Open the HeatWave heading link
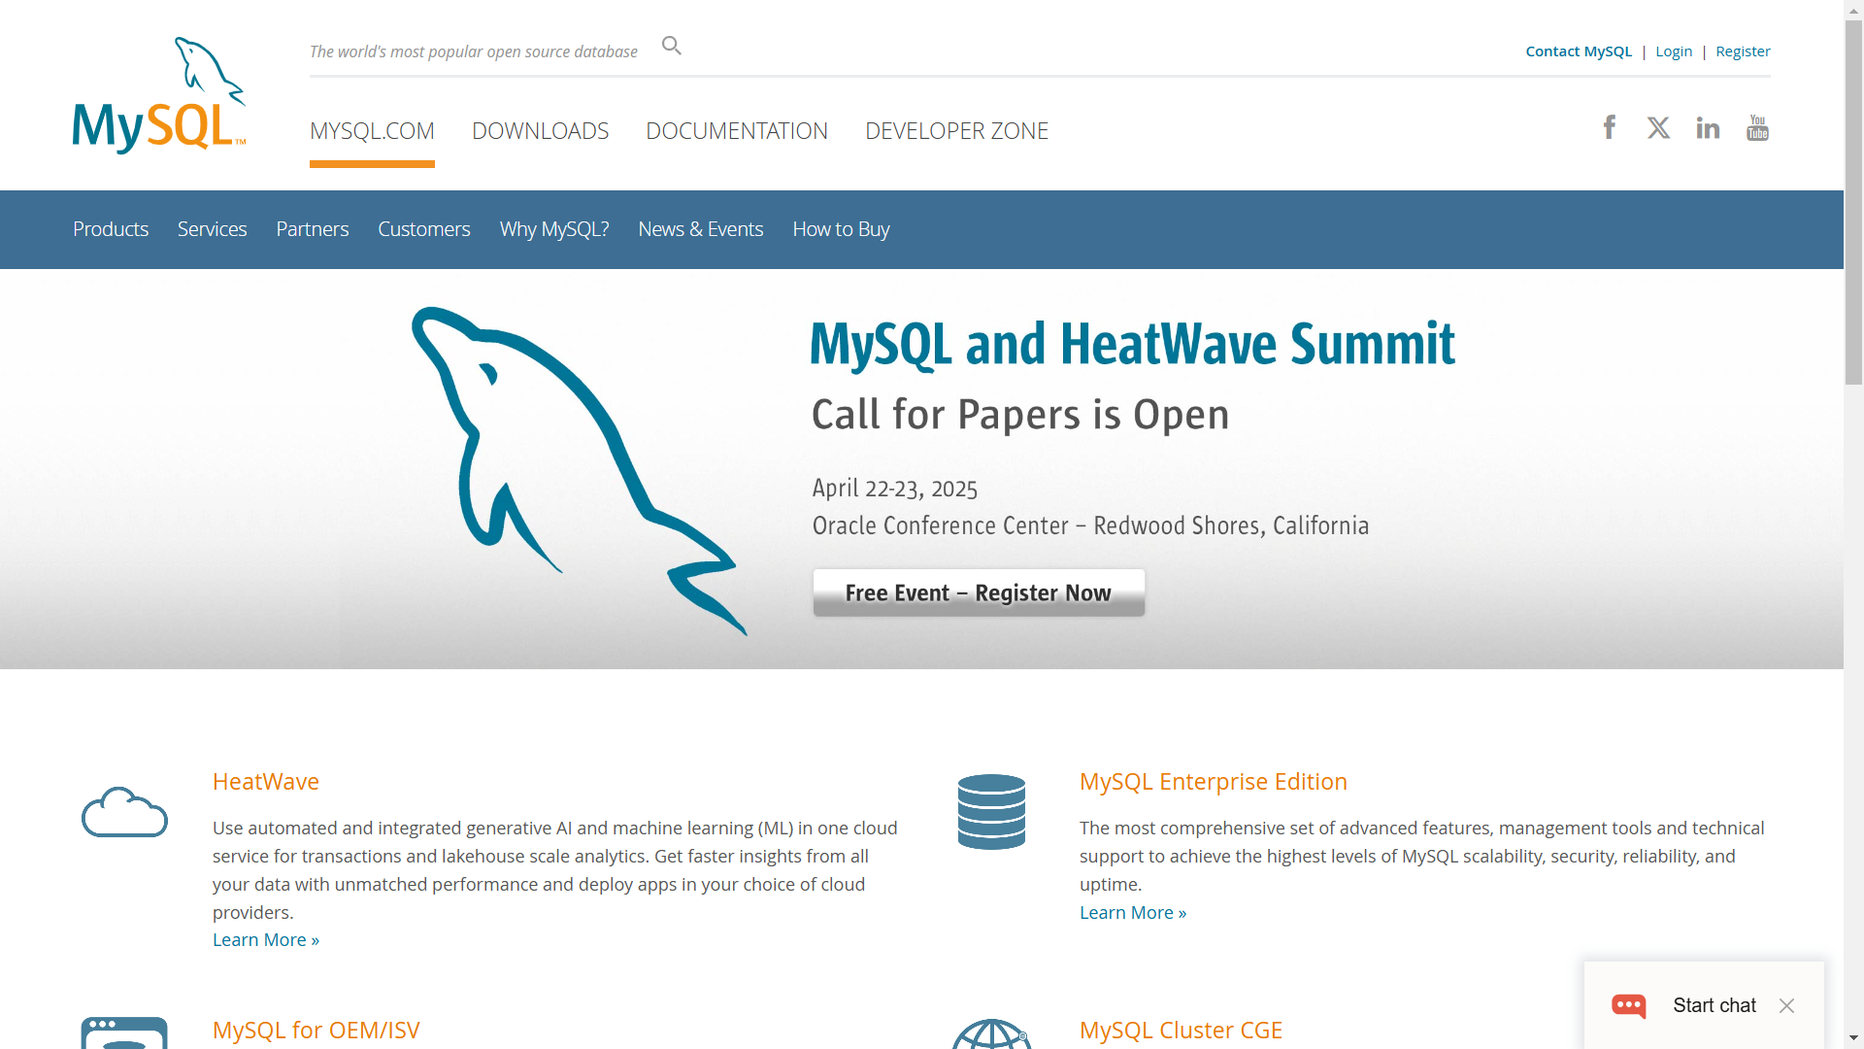This screenshot has height=1049, width=1864. pos(266,782)
